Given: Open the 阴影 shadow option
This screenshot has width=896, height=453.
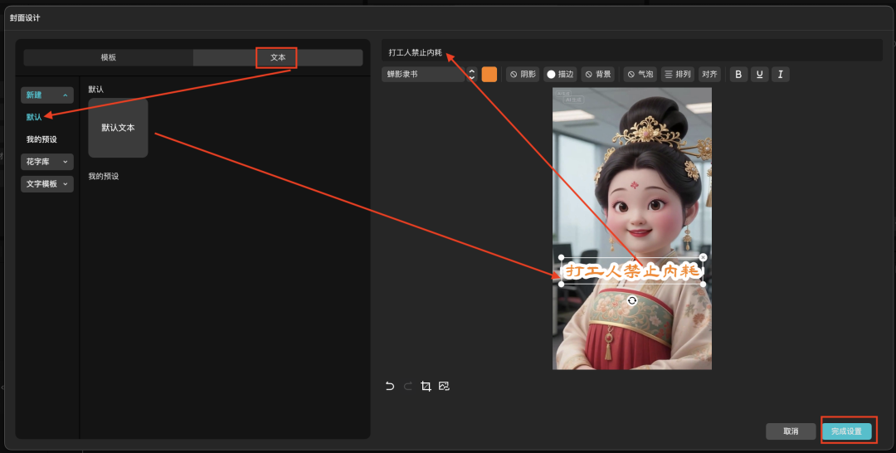Looking at the screenshot, I should [x=523, y=75].
